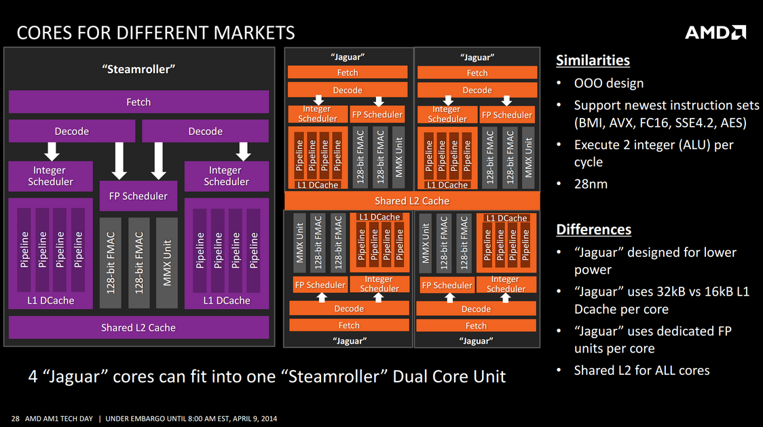Select Steamroller's left "L1 DCache" label

pyautogui.click(x=51, y=300)
